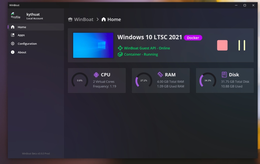Open the Apps page in sidebar

coord(36,35)
